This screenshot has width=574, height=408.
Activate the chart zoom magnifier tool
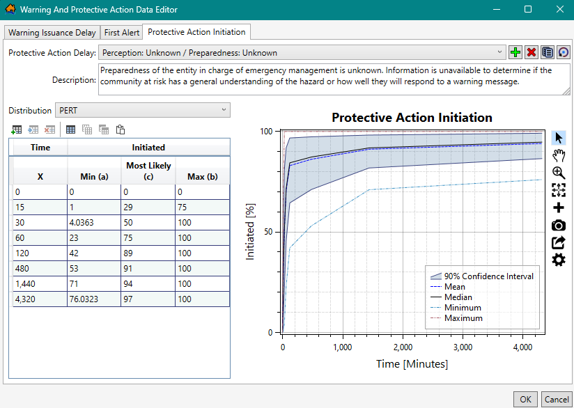point(558,172)
